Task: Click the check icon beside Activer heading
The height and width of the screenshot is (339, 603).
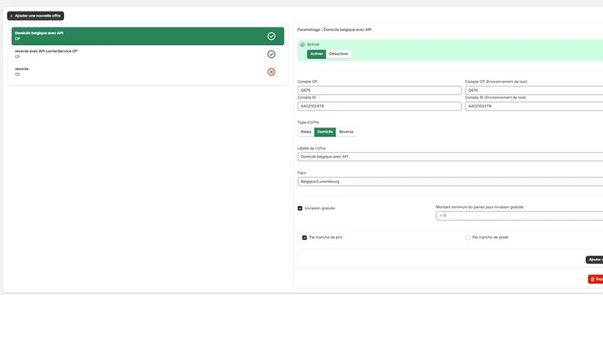Action: click(x=302, y=44)
